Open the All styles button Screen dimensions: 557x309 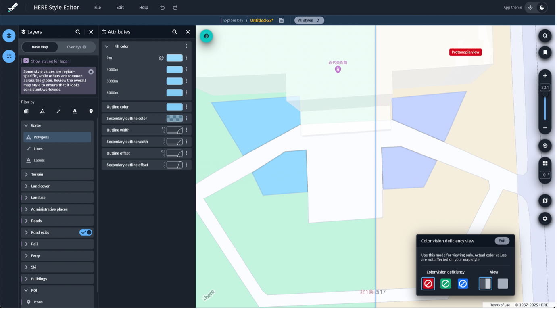point(310,20)
